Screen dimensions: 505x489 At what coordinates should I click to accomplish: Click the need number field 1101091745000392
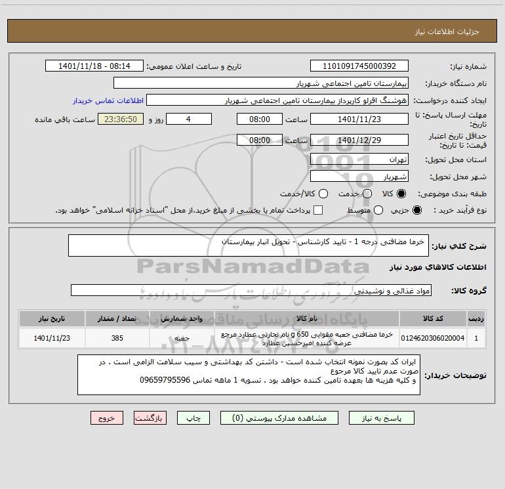359,66
